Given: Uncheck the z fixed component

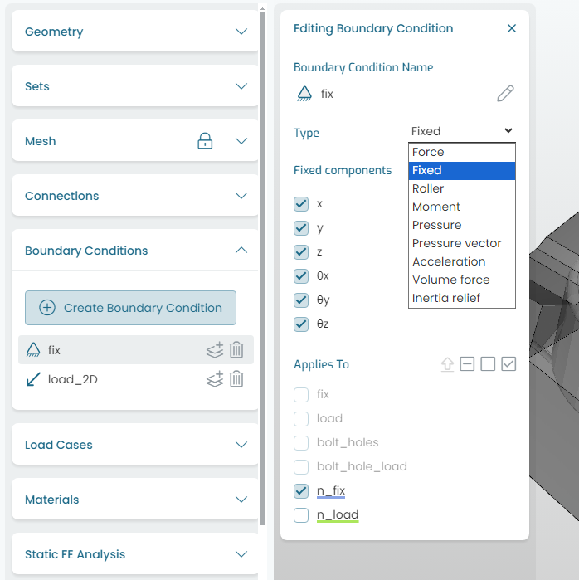Looking at the screenshot, I should pyautogui.click(x=301, y=252).
